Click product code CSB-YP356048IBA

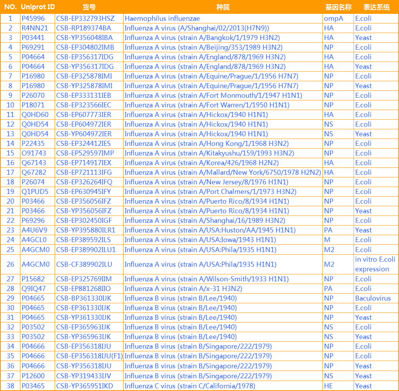click(85, 38)
